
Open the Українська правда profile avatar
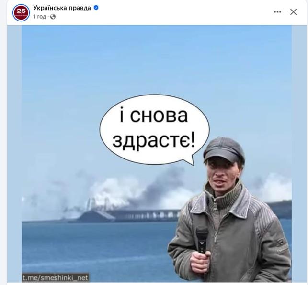point(21,12)
